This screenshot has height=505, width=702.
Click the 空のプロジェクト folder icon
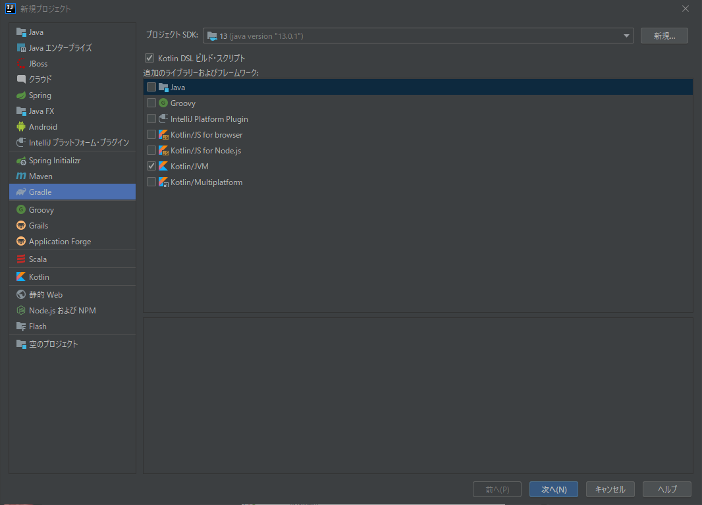(21, 344)
